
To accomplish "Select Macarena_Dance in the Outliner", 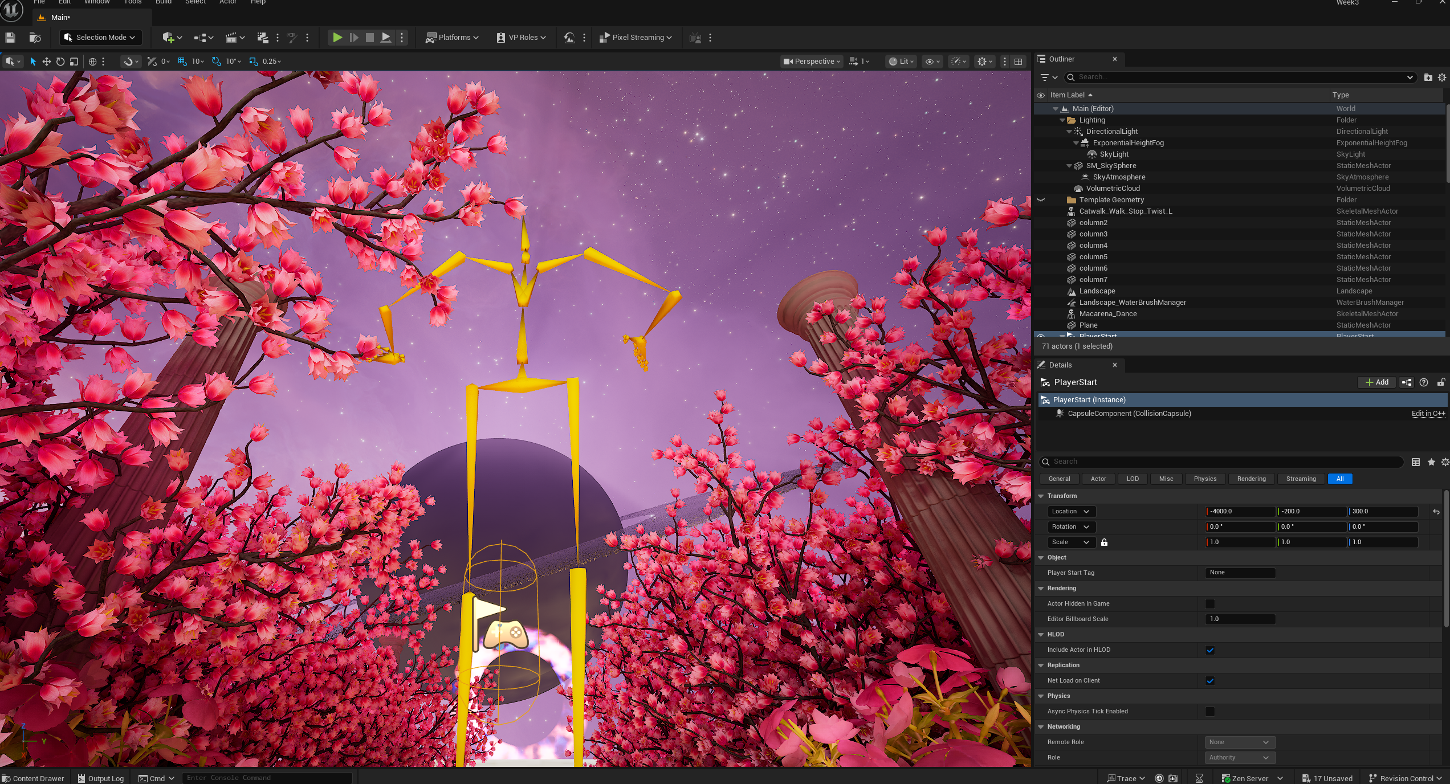I will [x=1107, y=314].
